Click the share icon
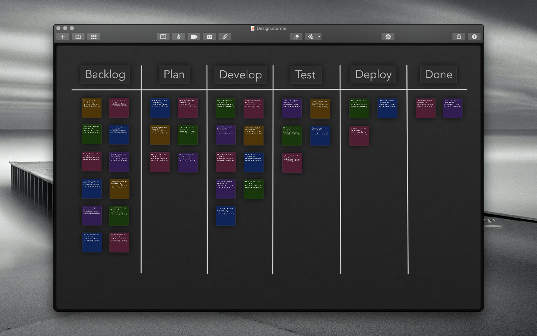537x336 pixels. coord(459,37)
